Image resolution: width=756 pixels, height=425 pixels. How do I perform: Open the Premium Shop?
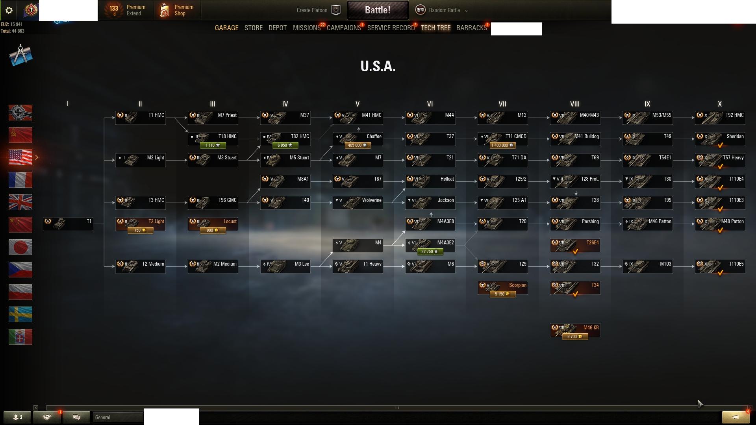coord(177,10)
